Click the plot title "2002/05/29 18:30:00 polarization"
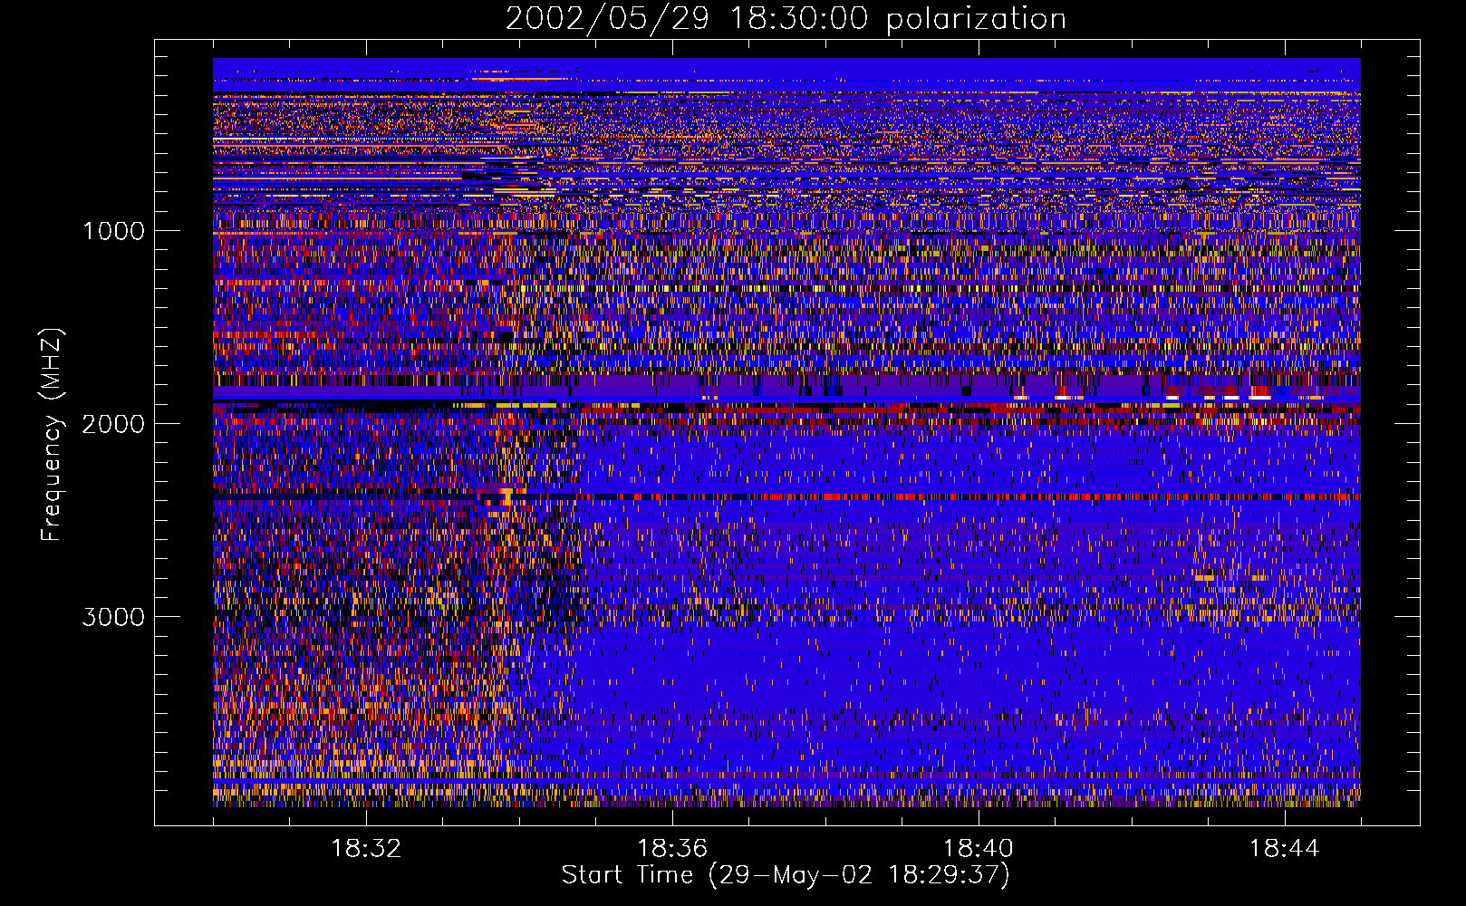 [786, 19]
